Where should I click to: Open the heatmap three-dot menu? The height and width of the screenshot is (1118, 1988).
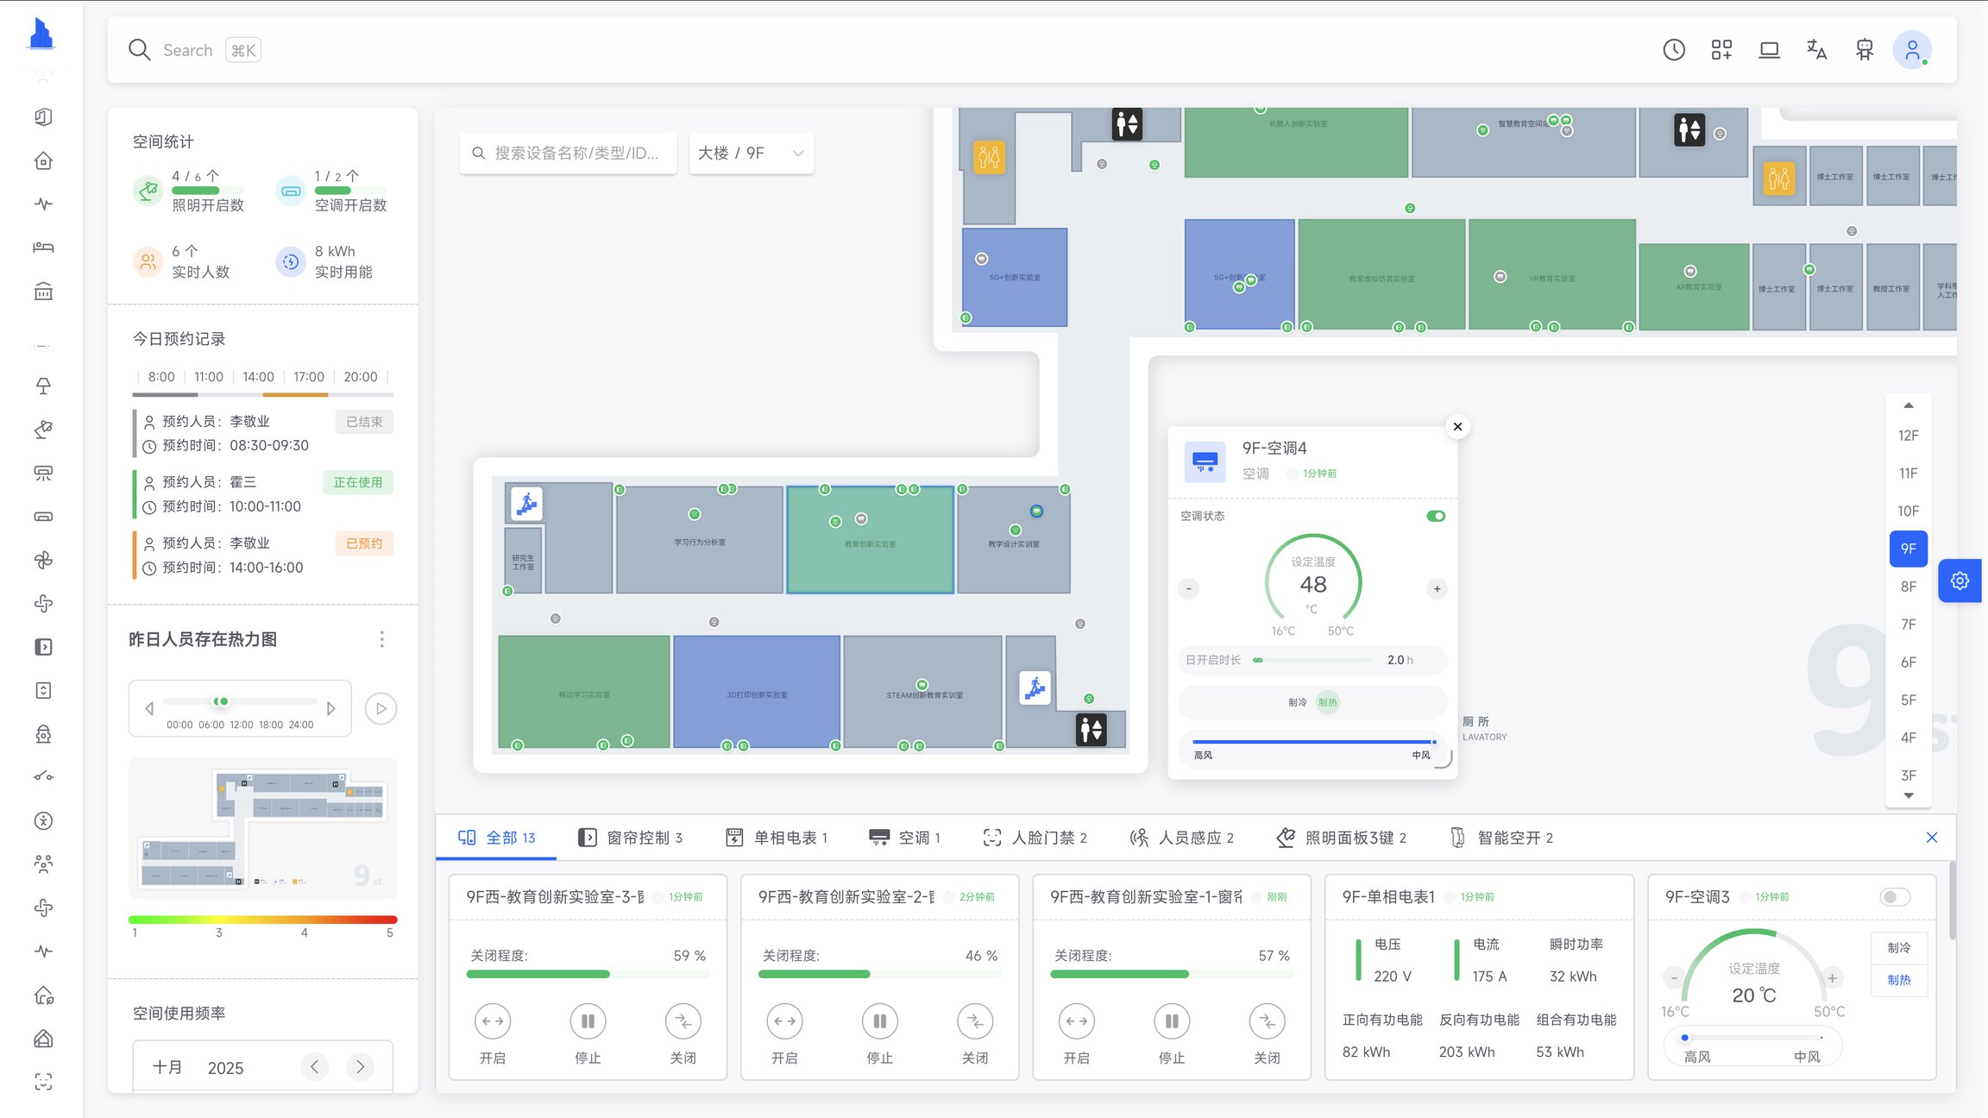(x=382, y=639)
